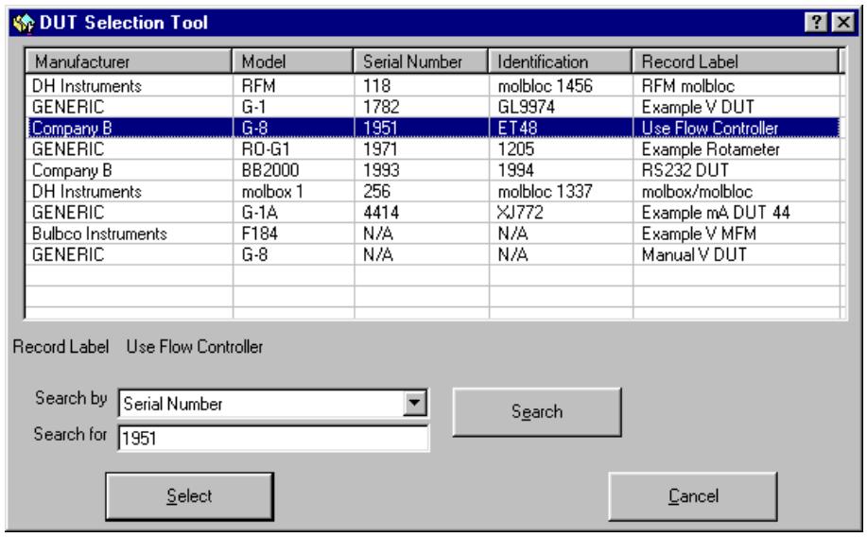The image size is (867, 537).
Task: Click identification cell XJ772
Action: pyautogui.click(x=561, y=213)
